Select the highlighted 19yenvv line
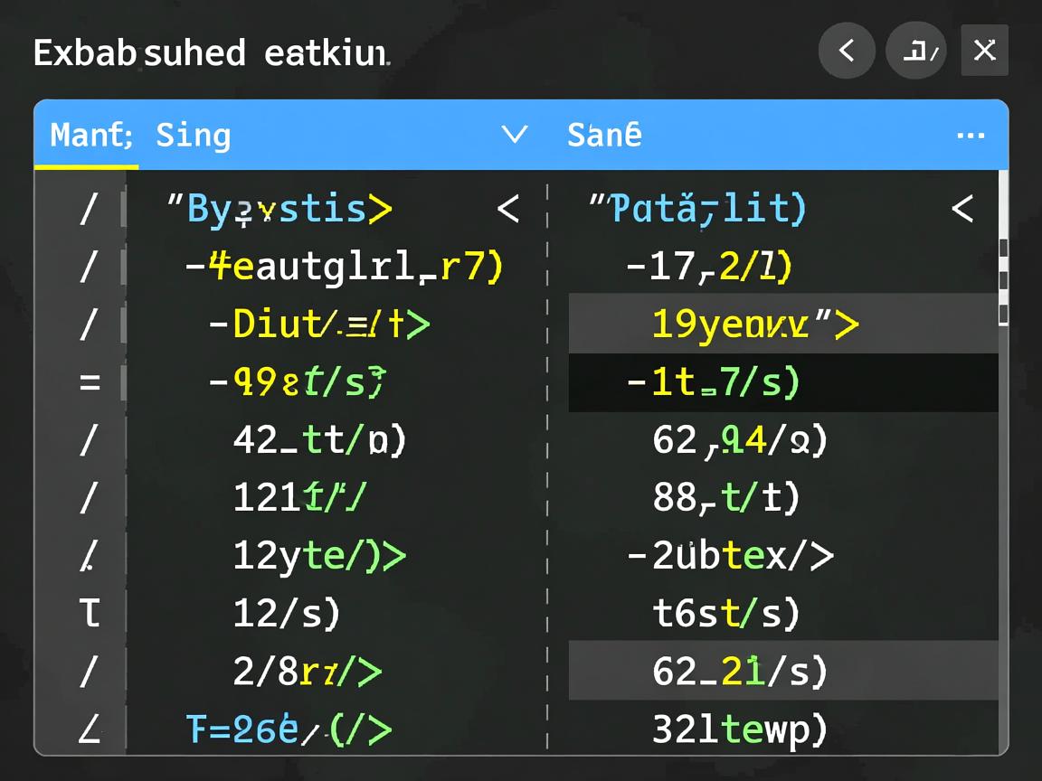The width and height of the screenshot is (1042, 781). (x=754, y=325)
